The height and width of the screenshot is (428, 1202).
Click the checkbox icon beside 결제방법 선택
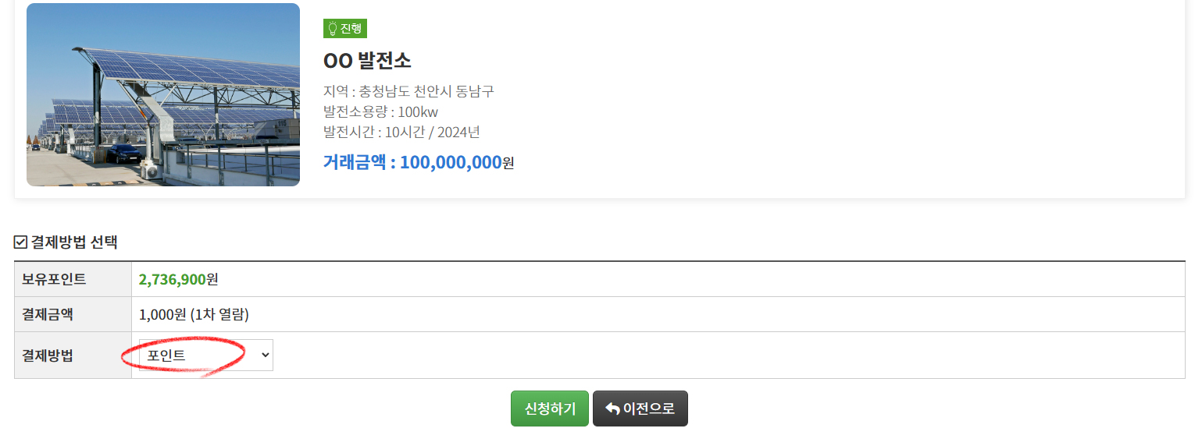21,242
